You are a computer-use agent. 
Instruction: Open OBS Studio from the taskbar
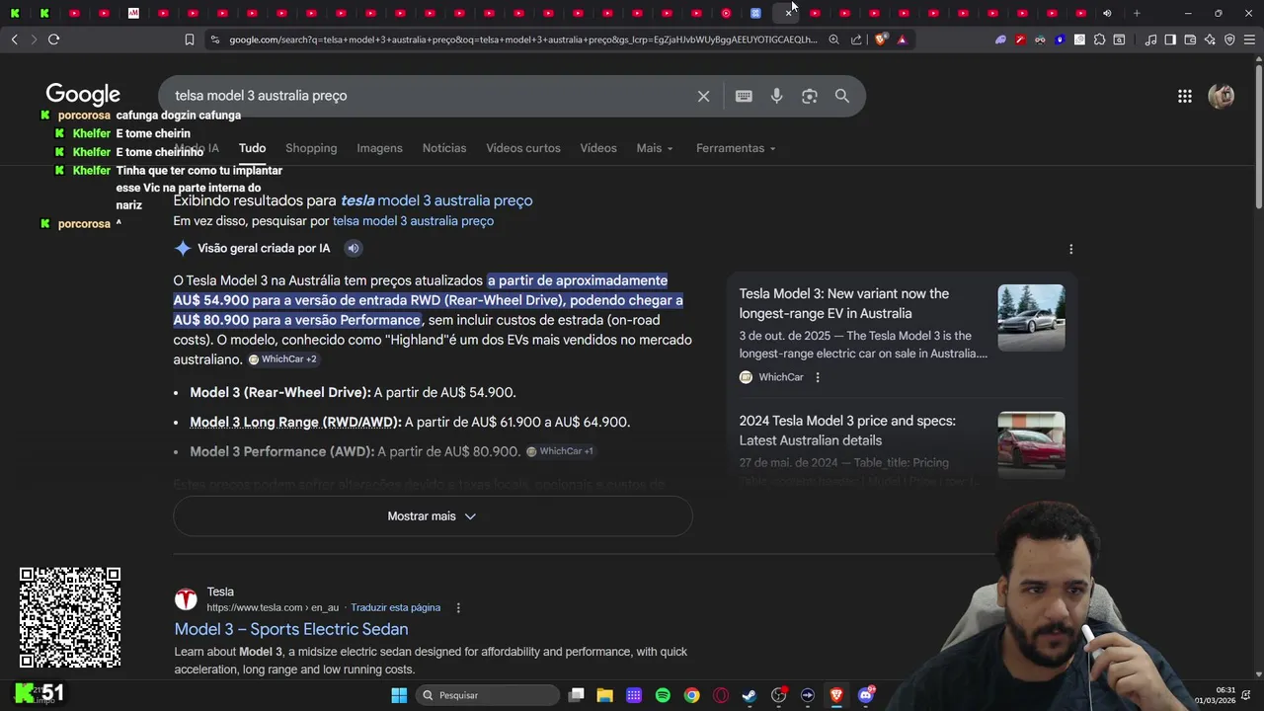click(778, 695)
